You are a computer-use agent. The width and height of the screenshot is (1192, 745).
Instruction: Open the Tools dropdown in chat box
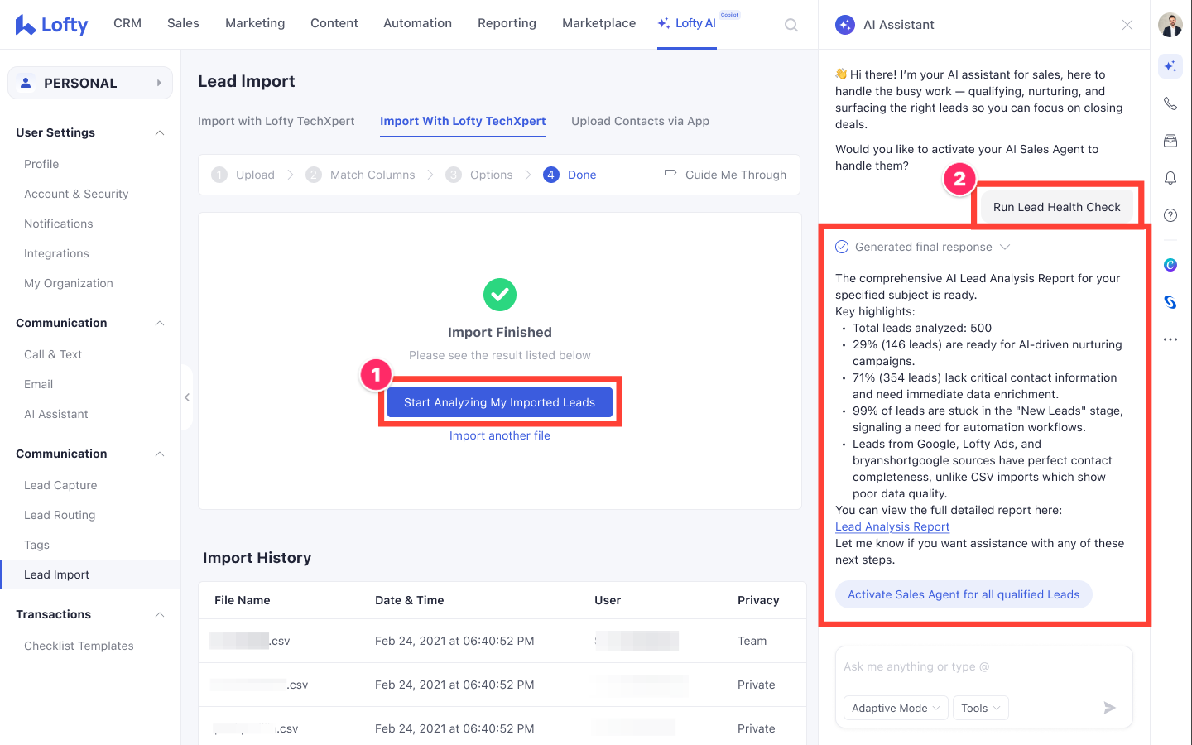pyautogui.click(x=980, y=708)
